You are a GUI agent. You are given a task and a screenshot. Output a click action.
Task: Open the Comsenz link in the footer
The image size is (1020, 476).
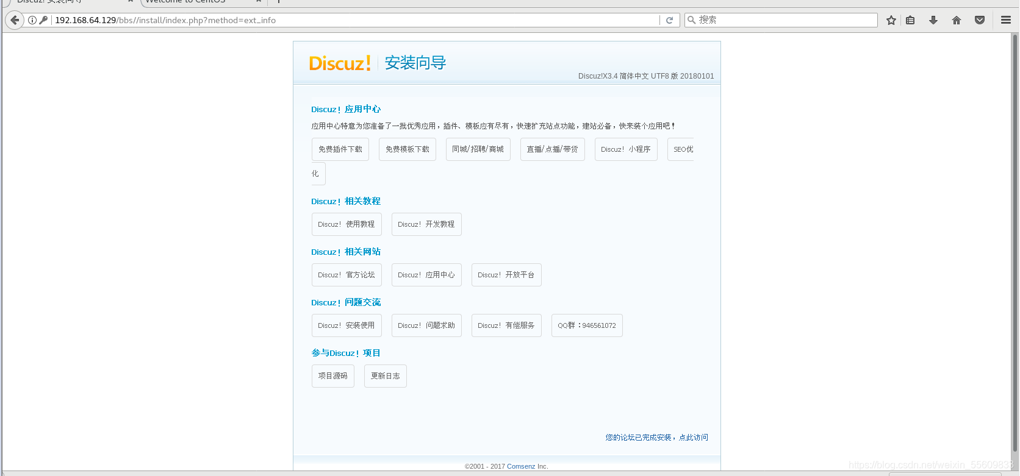521,466
